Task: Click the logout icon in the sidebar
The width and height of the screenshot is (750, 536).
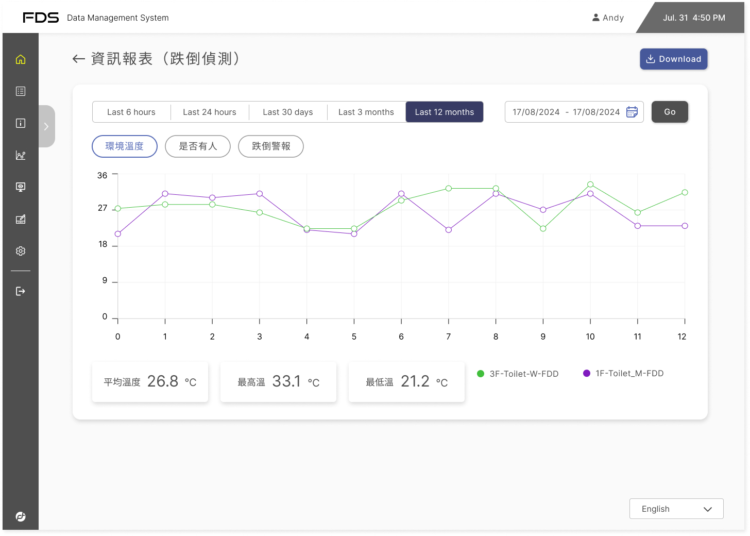Action: [x=21, y=291]
